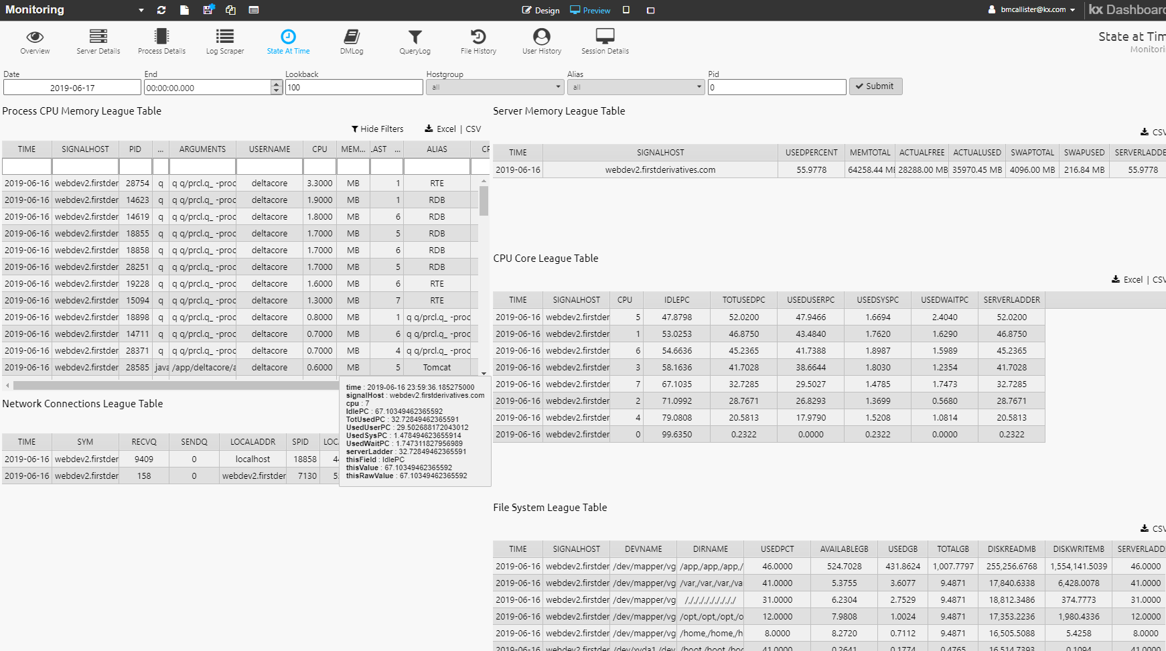Image resolution: width=1166 pixels, height=651 pixels.
Task: Click the localhost LOCALADDR cell
Action: 252,459
